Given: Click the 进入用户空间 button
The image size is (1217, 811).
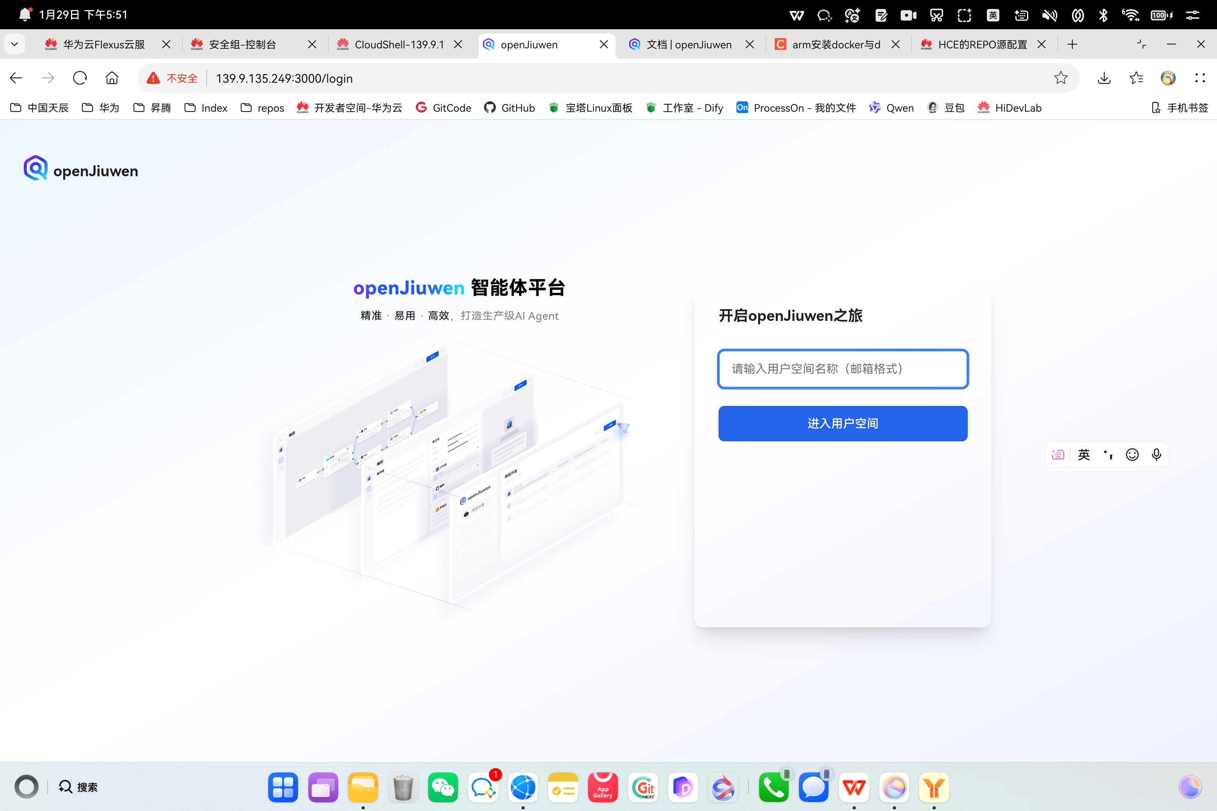Looking at the screenshot, I should (843, 423).
